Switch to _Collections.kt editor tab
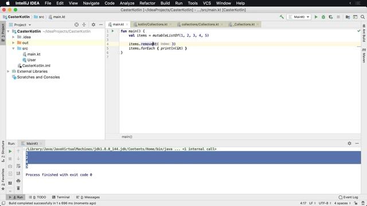Image resolution: width=367 pixels, height=206 pixels. [x=244, y=24]
